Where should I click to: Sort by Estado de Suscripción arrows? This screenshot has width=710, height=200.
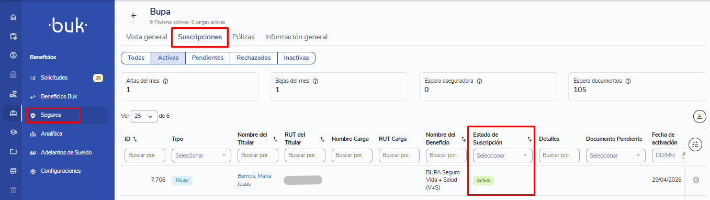click(529, 139)
